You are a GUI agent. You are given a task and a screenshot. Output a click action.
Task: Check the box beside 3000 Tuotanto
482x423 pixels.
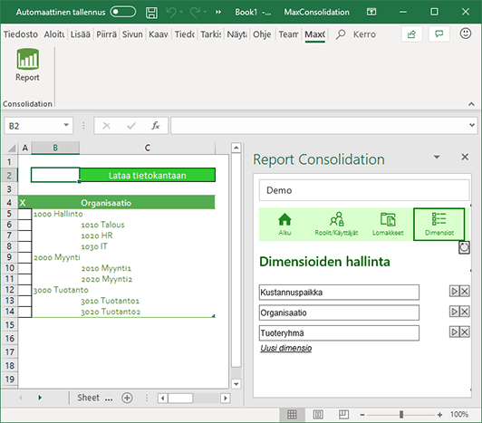pyautogui.click(x=24, y=290)
